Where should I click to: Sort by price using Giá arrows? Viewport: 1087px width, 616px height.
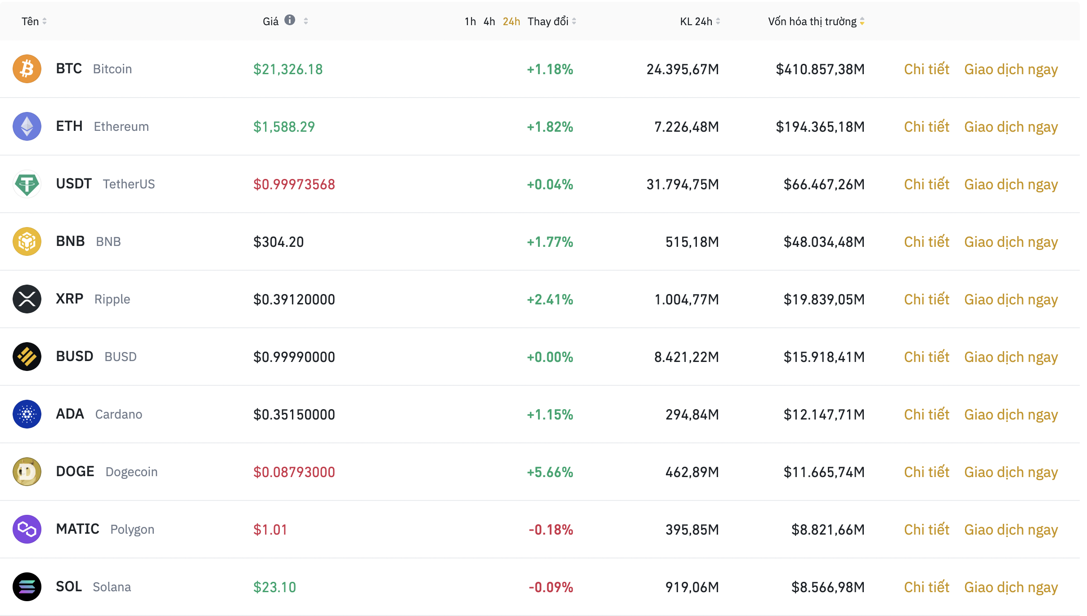coord(306,21)
